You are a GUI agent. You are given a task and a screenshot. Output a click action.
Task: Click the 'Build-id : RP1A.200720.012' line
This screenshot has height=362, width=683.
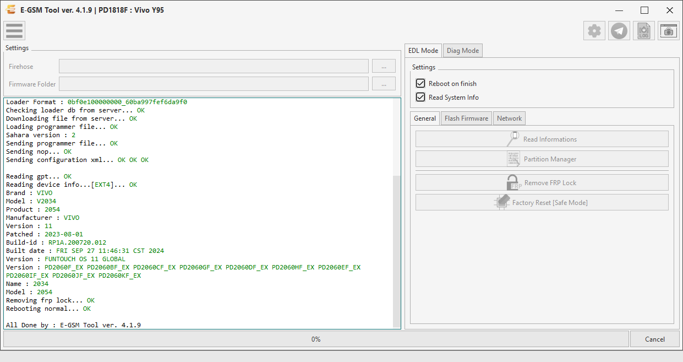pos(56,242)
